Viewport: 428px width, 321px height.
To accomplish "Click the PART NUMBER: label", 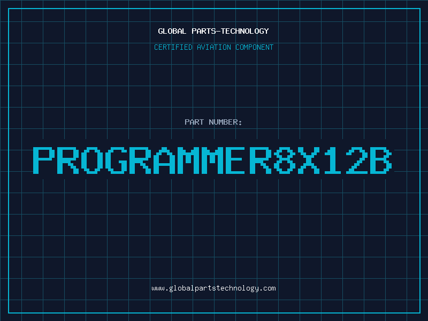I will 213,122.
